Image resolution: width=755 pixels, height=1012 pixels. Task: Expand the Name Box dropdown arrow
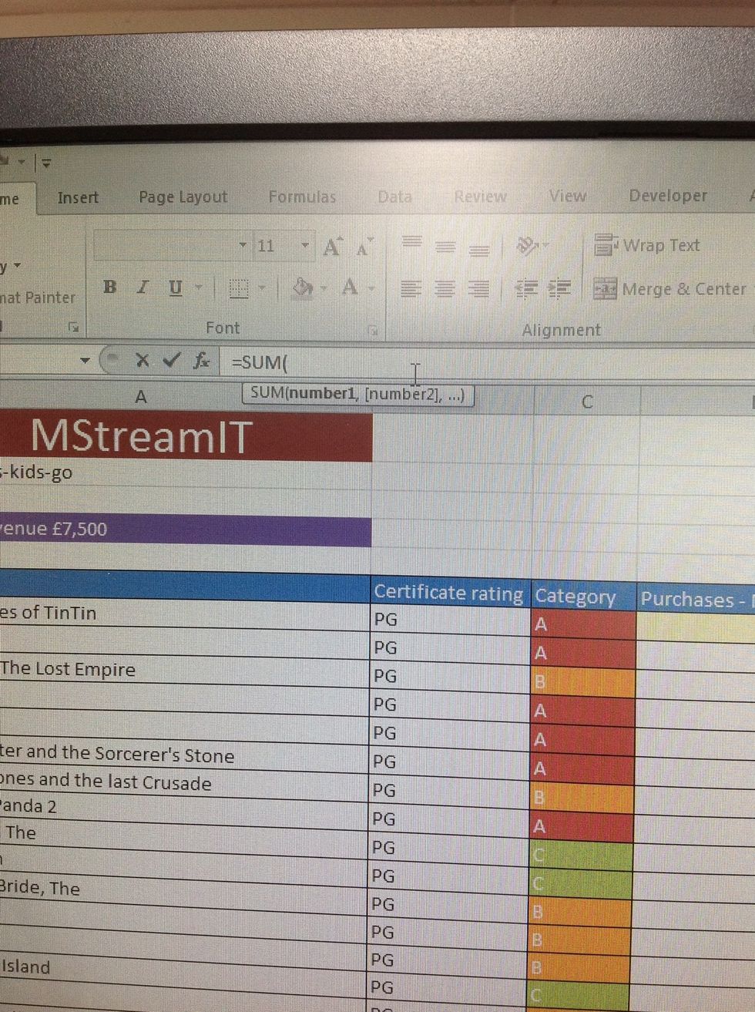click(85, 360)
